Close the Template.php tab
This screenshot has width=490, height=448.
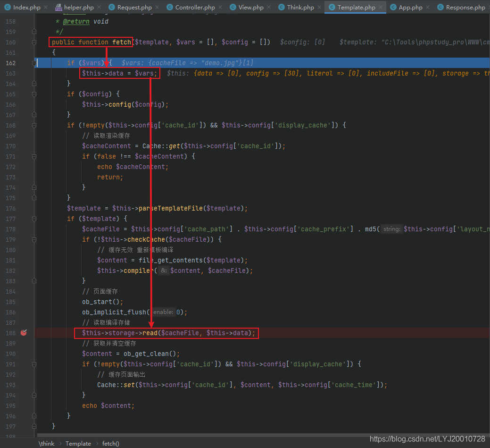coord(381,7)
